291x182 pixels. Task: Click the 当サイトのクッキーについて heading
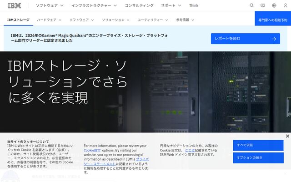click(28, 142)
